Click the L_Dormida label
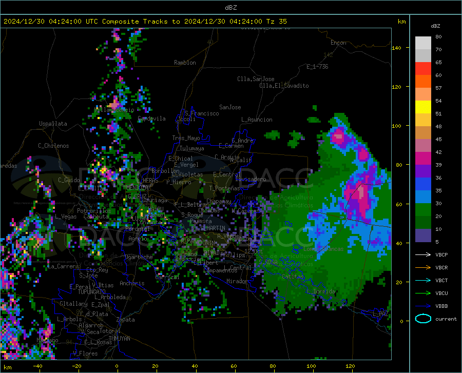Screen dimensions: 462x373 coord(321,291)
